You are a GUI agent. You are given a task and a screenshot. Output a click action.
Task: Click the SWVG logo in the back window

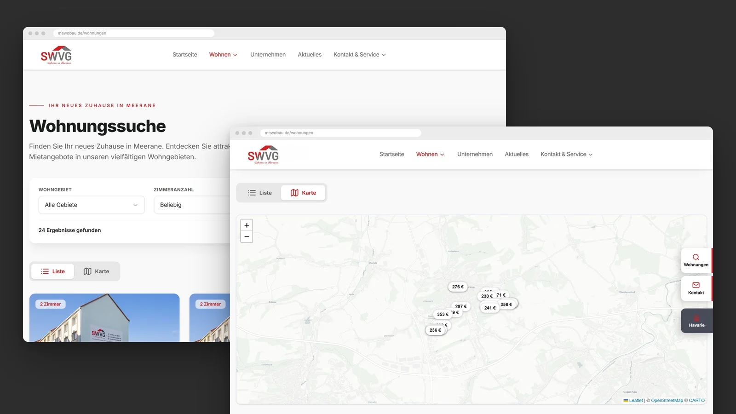[56, 55]
